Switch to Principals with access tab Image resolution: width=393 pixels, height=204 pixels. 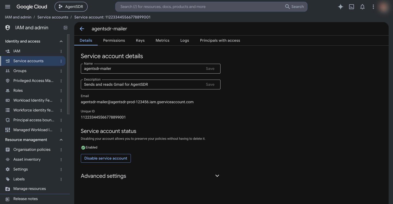pyautogui.click(x=220, y=40)
